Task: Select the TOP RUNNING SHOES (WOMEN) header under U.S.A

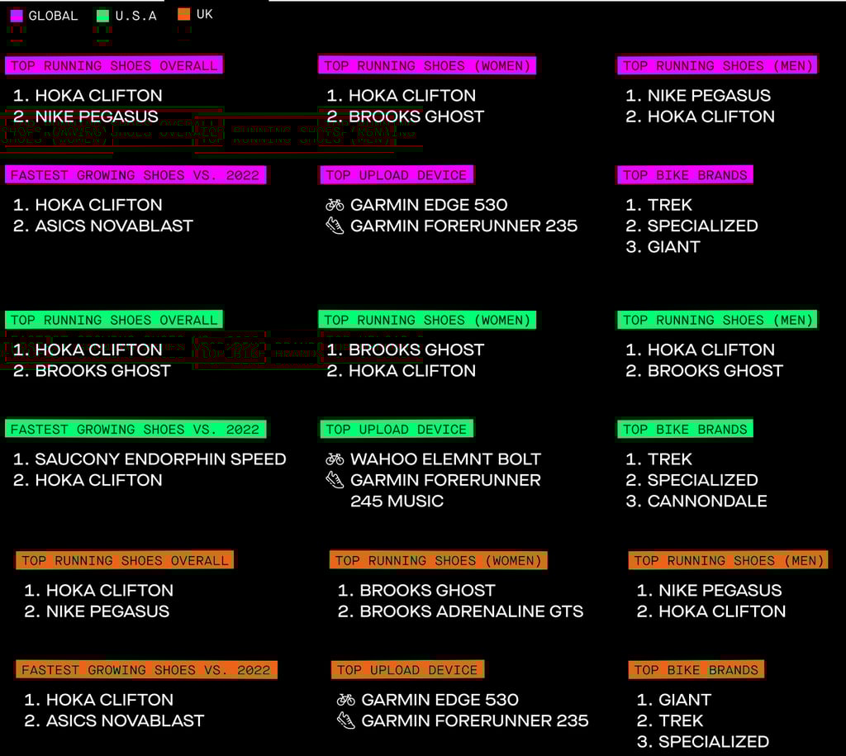Action: tap(427, 320)
